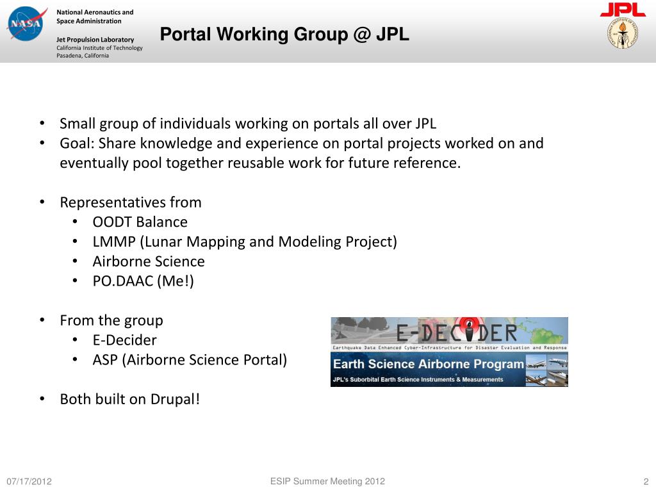This screenshot has width=656, height=492.
Task: Click the slide number 2 in footer
Action: tap(646, 482)
